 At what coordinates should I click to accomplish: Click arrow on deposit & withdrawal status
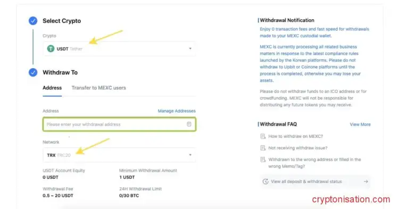[x=365, y=181]
